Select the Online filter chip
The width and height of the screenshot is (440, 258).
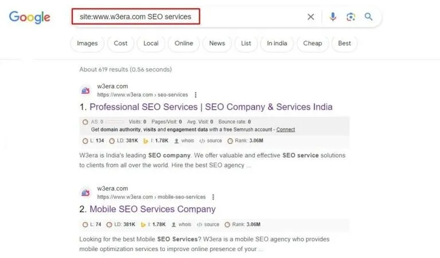[184, 43]
